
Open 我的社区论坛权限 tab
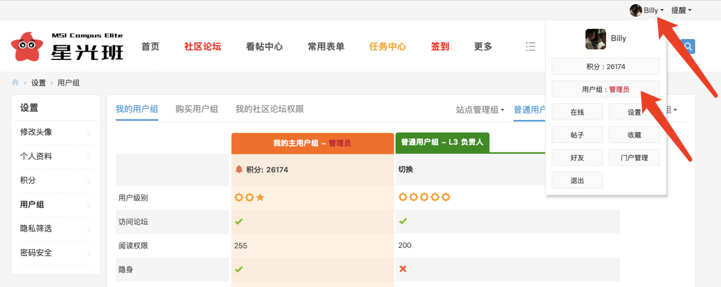pos(269,109)
